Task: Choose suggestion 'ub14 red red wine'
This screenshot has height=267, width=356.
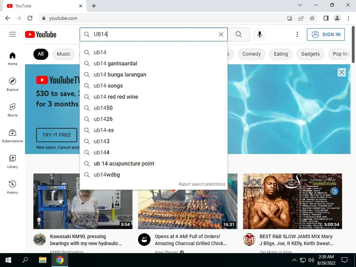Action: [154, 97]
